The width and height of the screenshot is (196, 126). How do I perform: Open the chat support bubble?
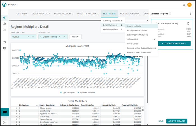[x=5, y=112]
